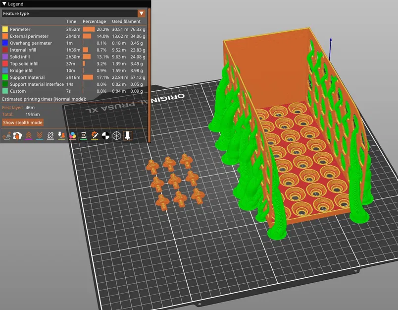This screenshot has width=398, height=310.
Task: Click the Top solid infill red swatch
Action: [5, 63]
